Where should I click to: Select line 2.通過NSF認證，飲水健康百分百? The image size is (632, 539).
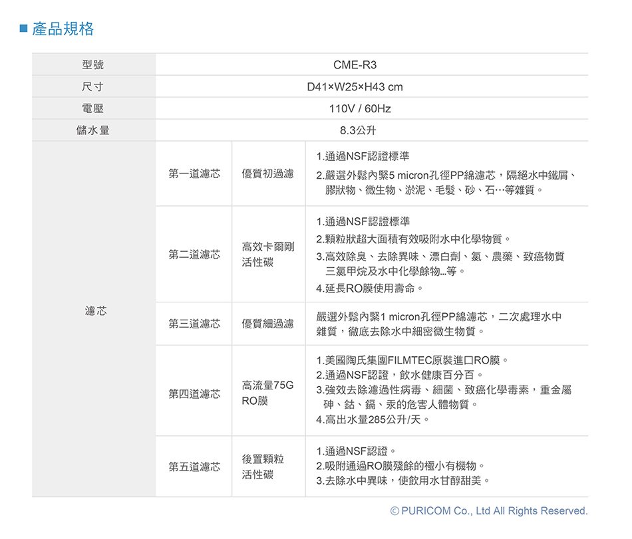399,375
